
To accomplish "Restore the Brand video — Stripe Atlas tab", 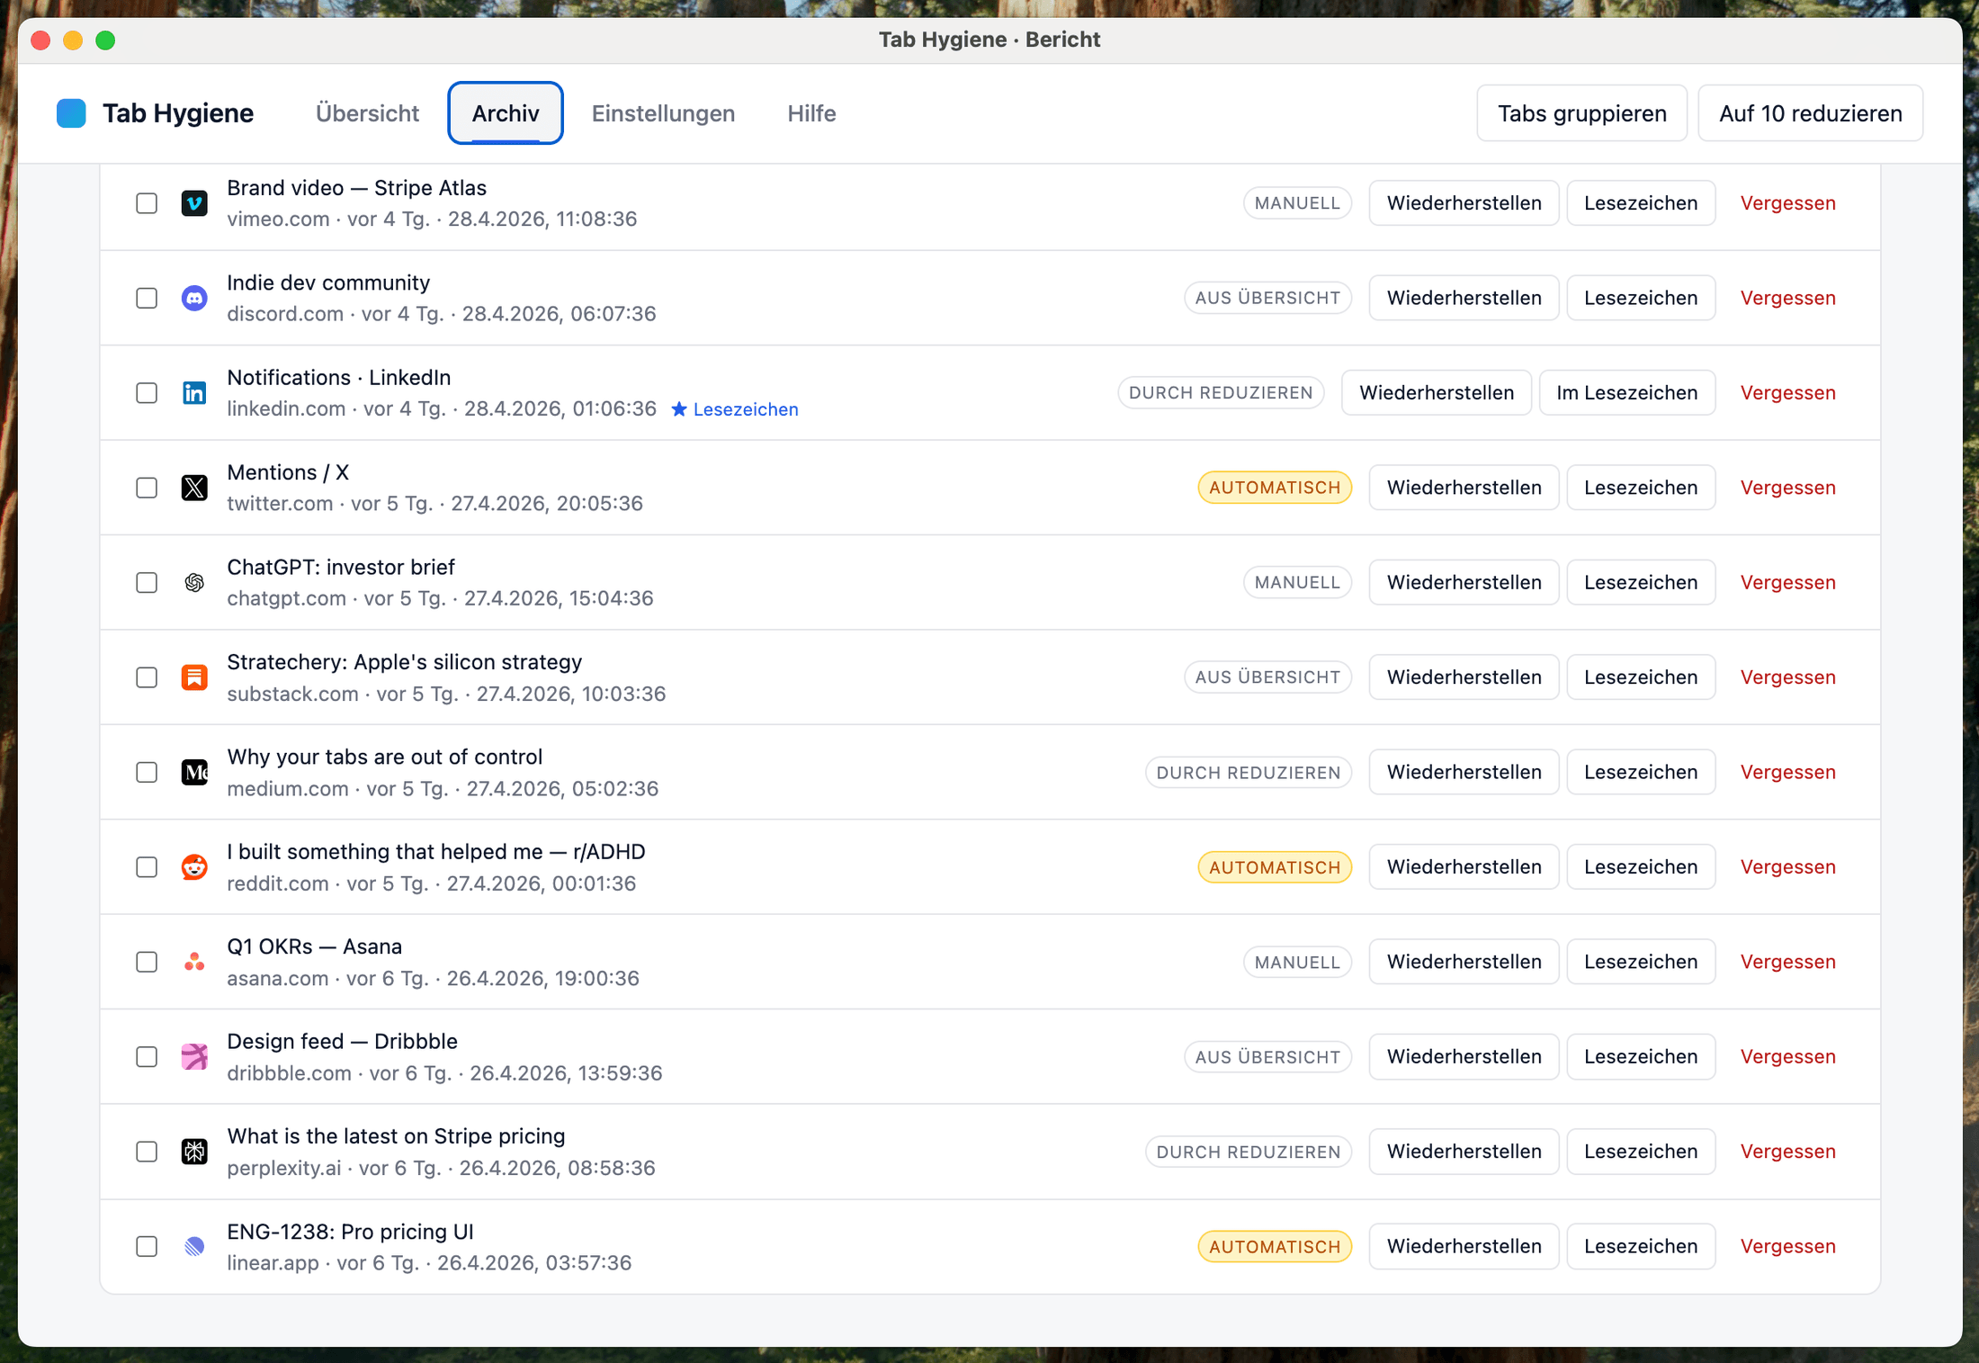I will coord(1464,203).
